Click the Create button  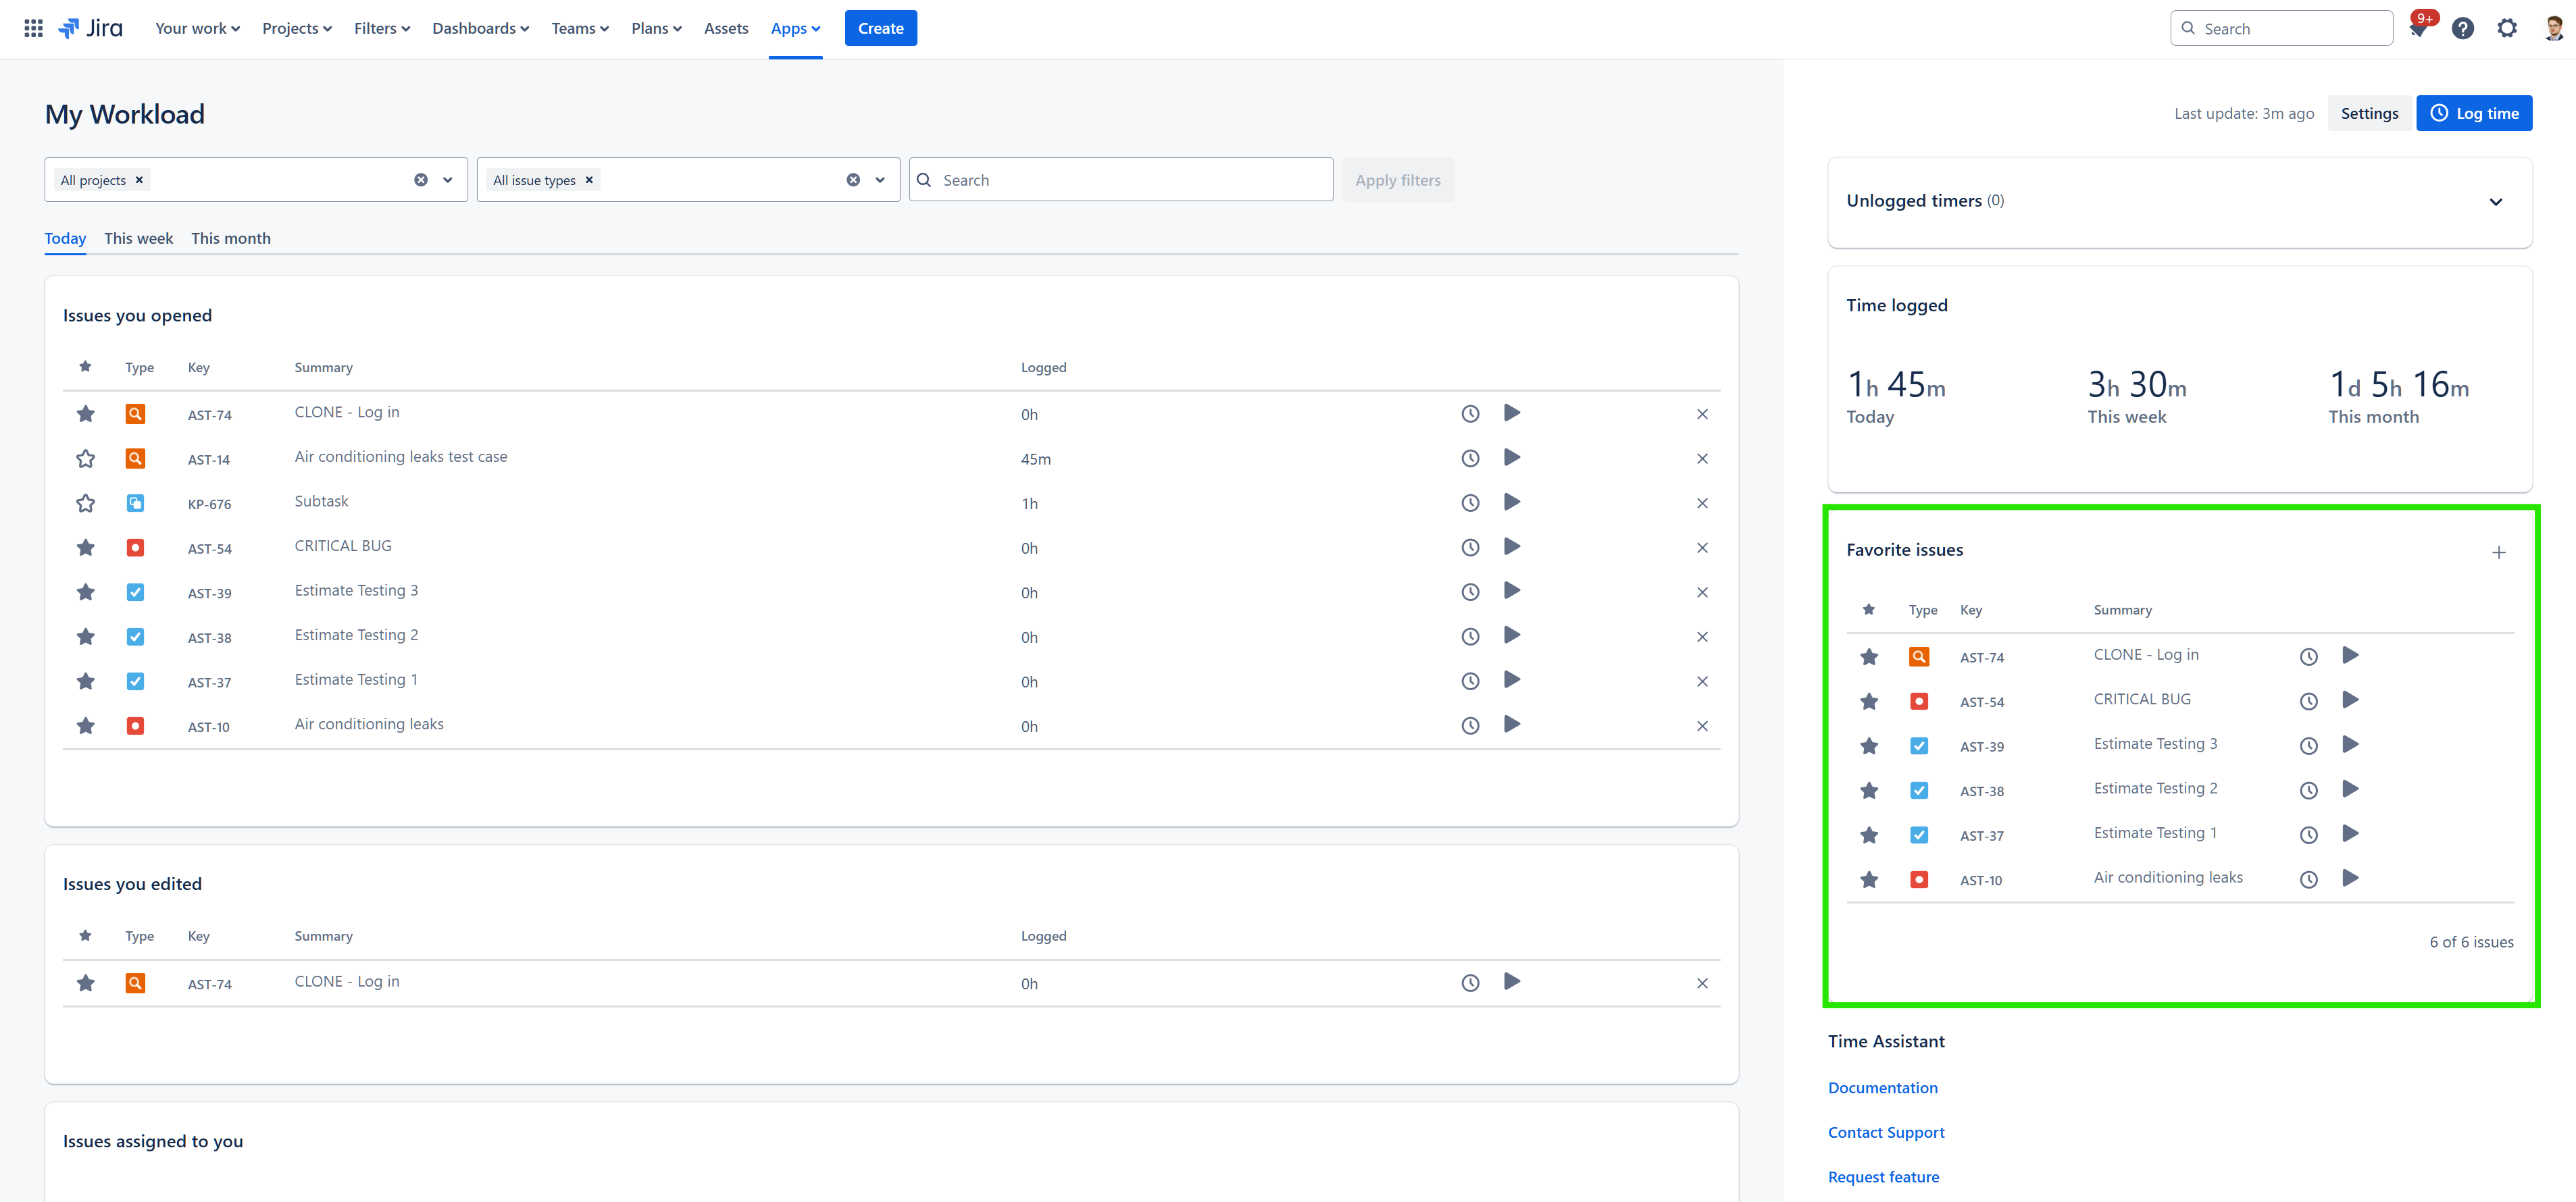click(880, 28)
